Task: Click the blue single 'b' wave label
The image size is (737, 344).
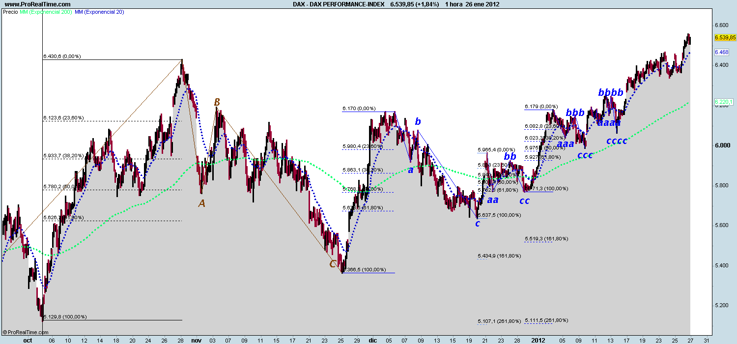Action: click(x=418, y=121)
